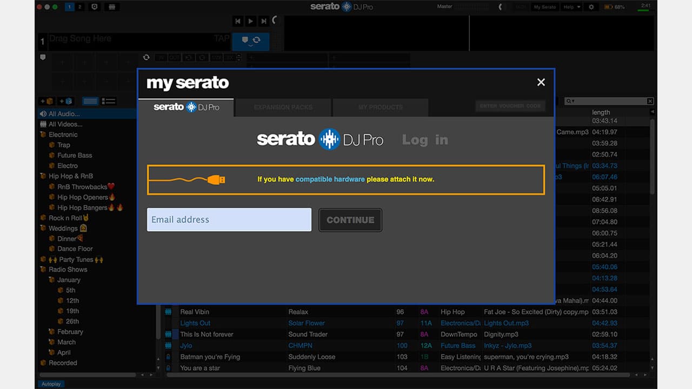This screenshot has height=389, width=692.
Task: Switch to the two-deck stack library layout
Action: tap(108, 101)
